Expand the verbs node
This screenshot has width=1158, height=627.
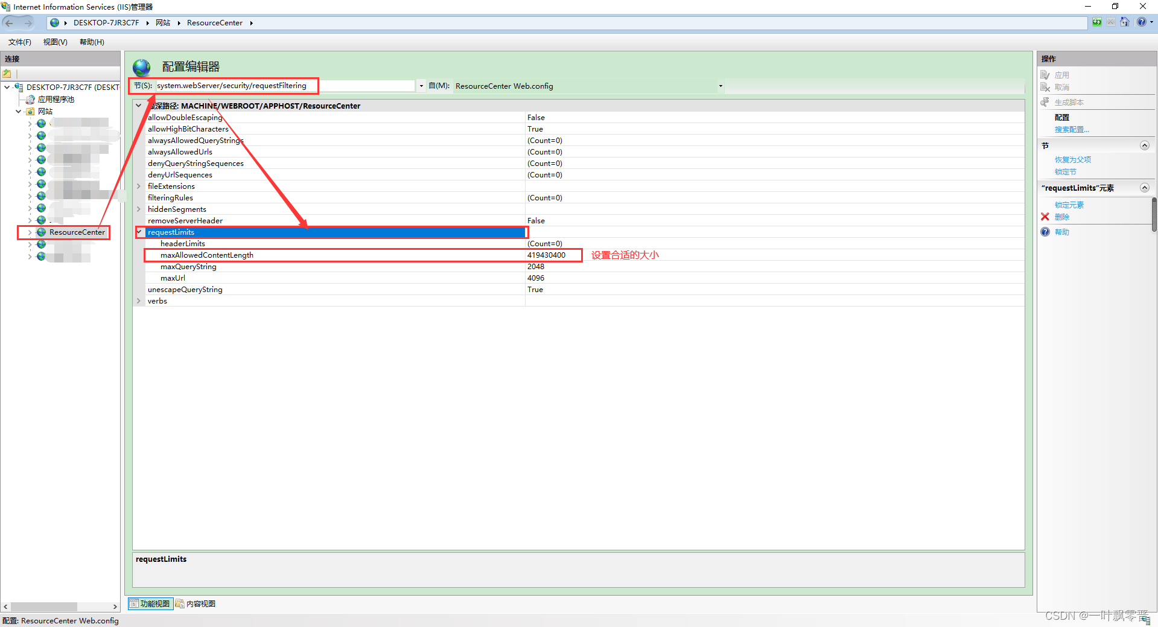coord(139,301)
